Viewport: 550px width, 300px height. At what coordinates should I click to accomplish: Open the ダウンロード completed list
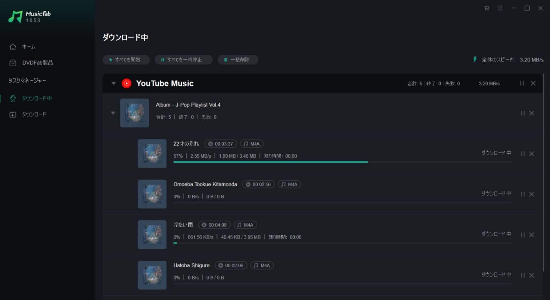28,114
